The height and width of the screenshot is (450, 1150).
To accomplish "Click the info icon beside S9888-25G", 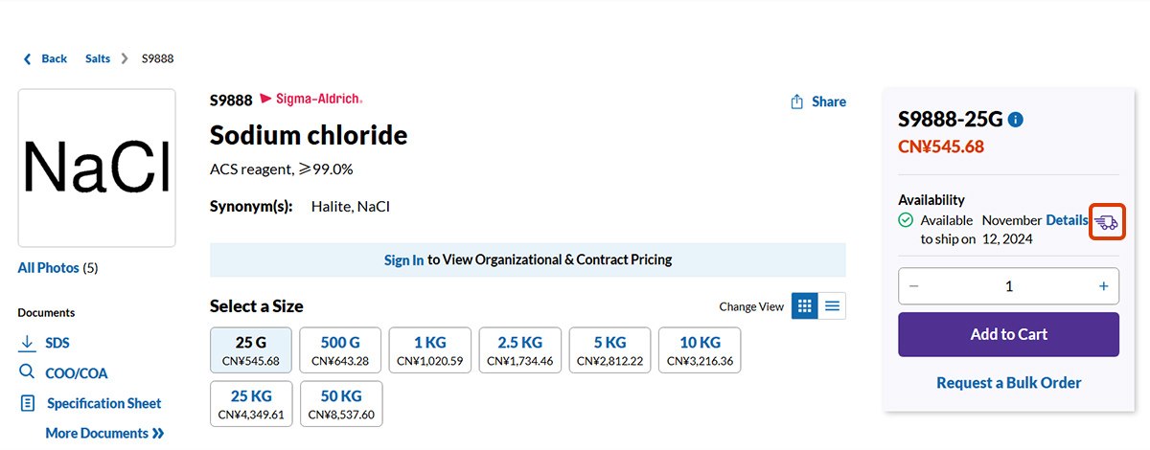I will point(1016,120).
